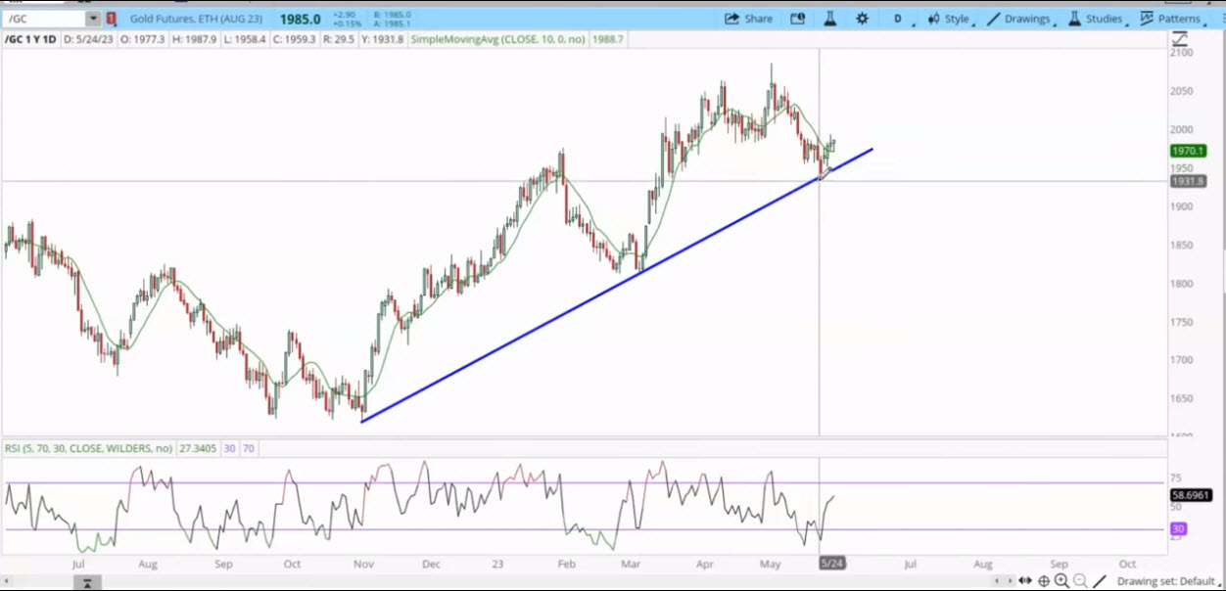Click the auto-scale icon above the price axis

point(1179,39)
